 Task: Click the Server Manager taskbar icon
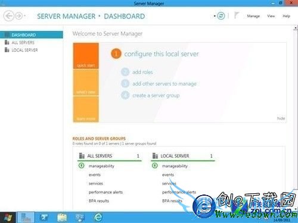coord(26,218)
